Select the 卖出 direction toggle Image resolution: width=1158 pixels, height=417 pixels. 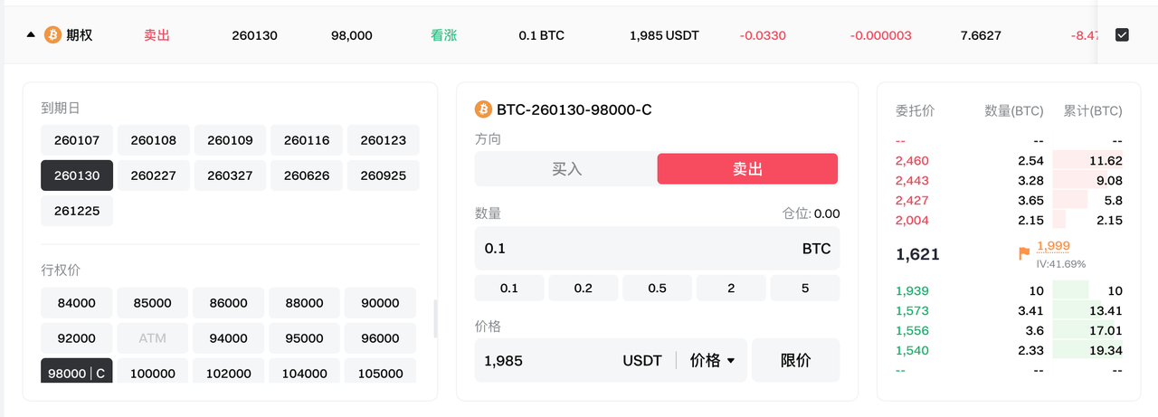(747, 169)
